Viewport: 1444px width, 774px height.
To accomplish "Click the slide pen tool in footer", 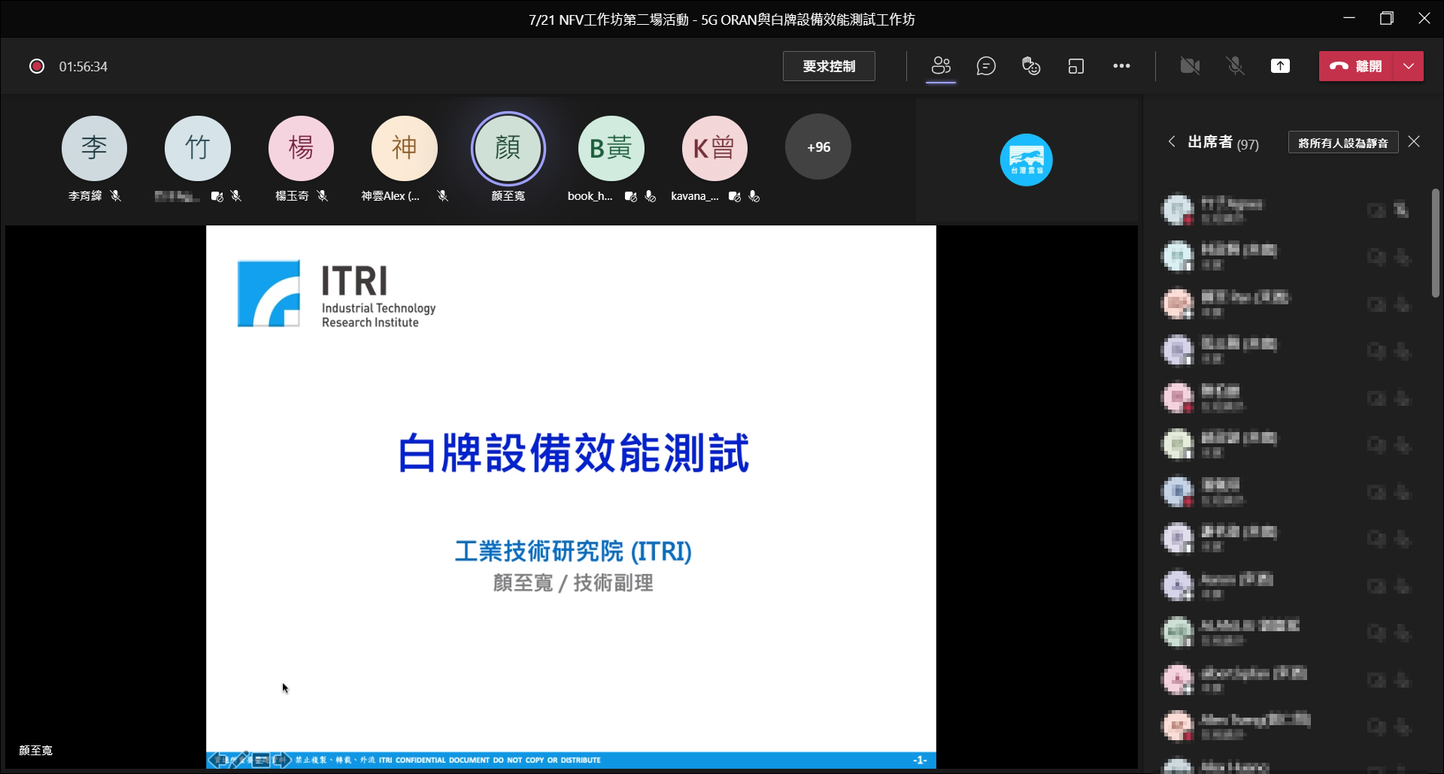I will coord(240,760).
